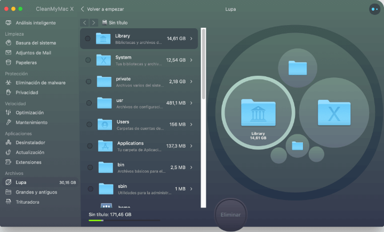Go forward with the right navigation arrow
Screen dimensions: 384x232
point(94,22)
